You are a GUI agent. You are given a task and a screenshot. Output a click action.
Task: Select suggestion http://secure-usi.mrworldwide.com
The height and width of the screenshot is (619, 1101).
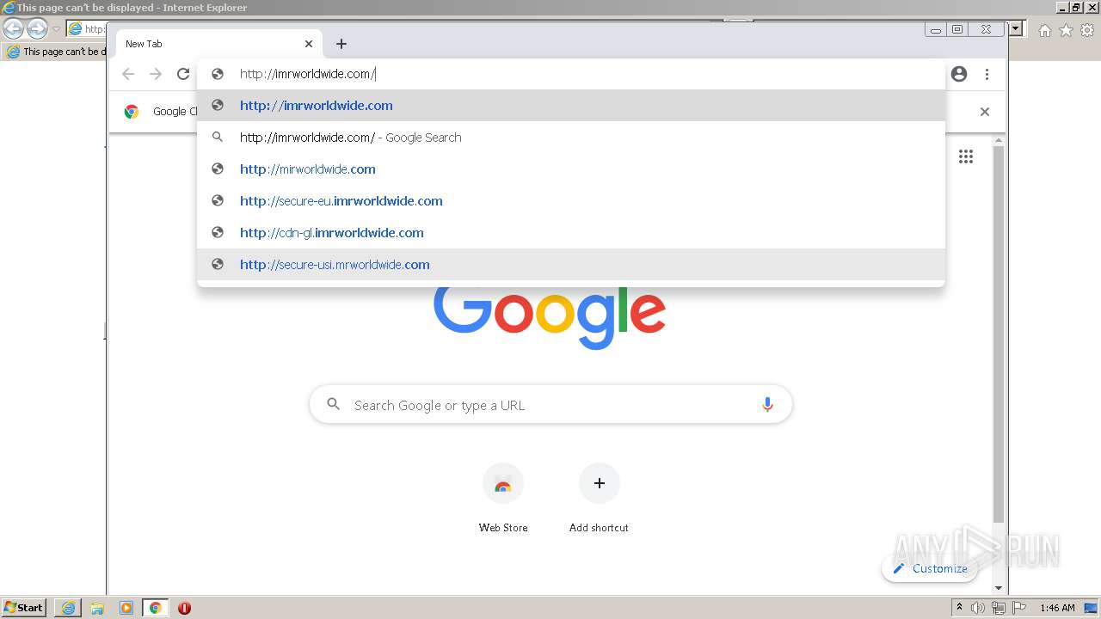click(571, 265)
